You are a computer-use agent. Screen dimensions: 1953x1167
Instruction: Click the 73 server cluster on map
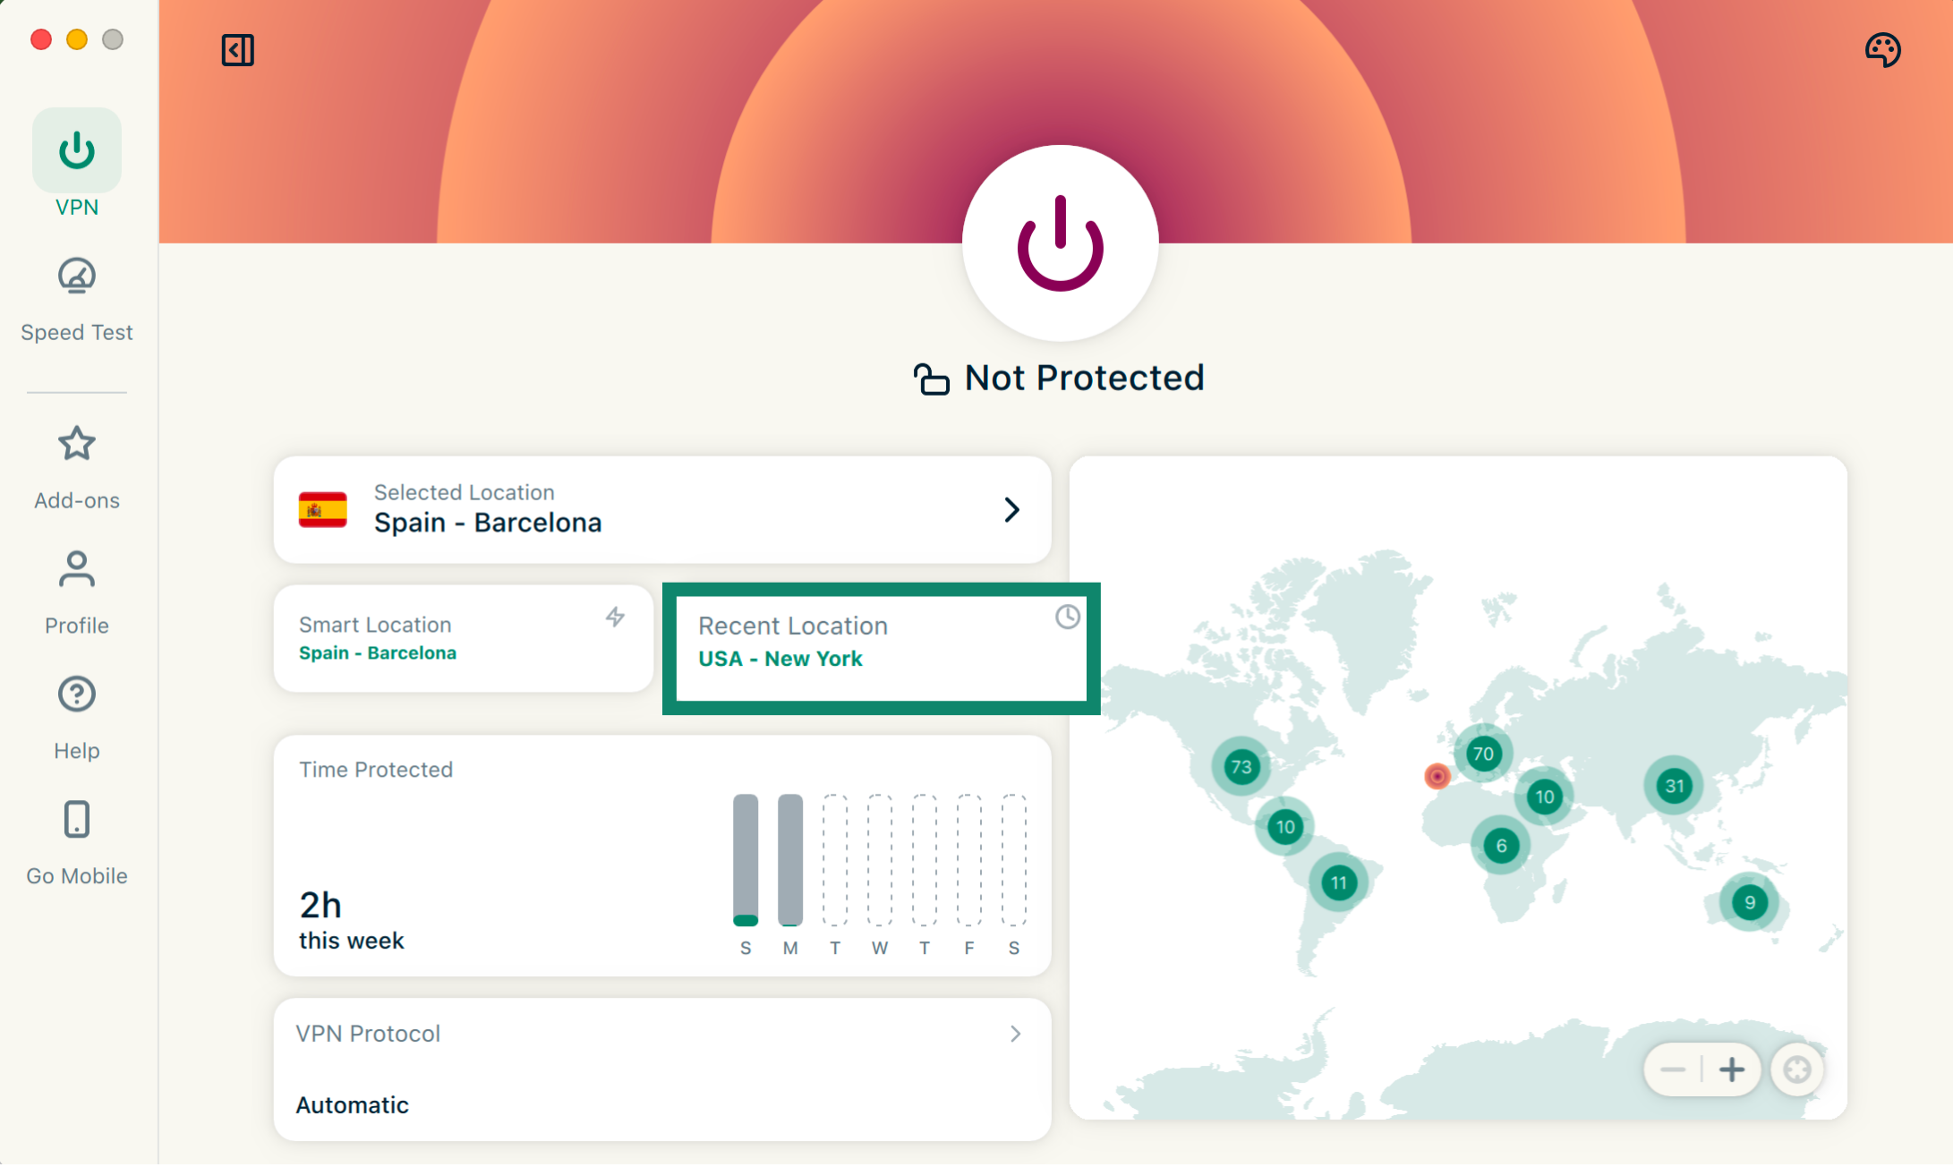[1241, 767]
